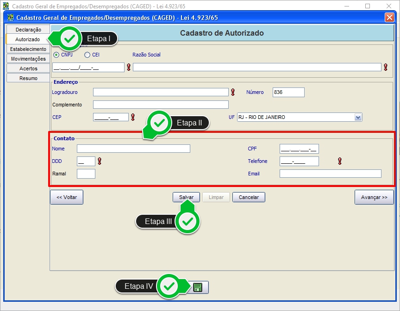Open the Movimentações tab

(x=28, y=59)
